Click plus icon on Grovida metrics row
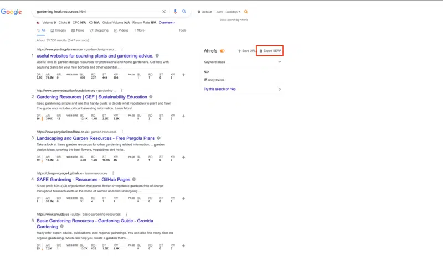The height and width of the screenshot is (256, 443). coord(183,246)
